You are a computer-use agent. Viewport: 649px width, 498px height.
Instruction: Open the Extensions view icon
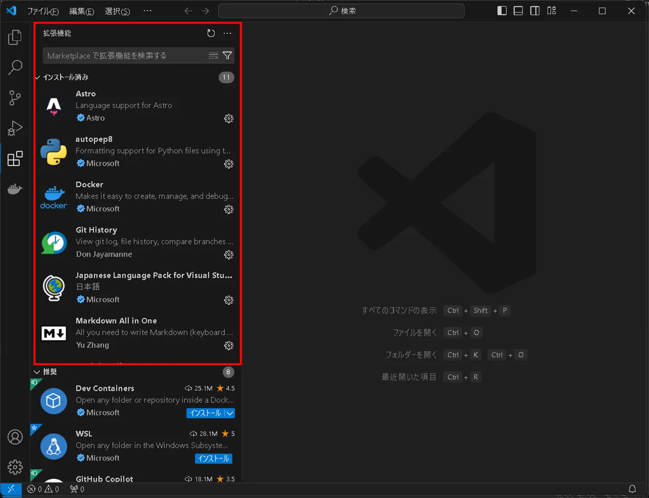(x=15, y=159)
